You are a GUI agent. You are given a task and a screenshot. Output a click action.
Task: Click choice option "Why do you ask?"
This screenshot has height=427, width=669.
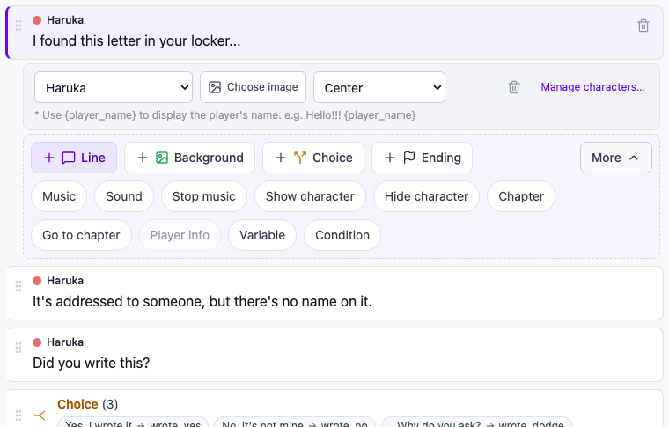tap(476, 423)
